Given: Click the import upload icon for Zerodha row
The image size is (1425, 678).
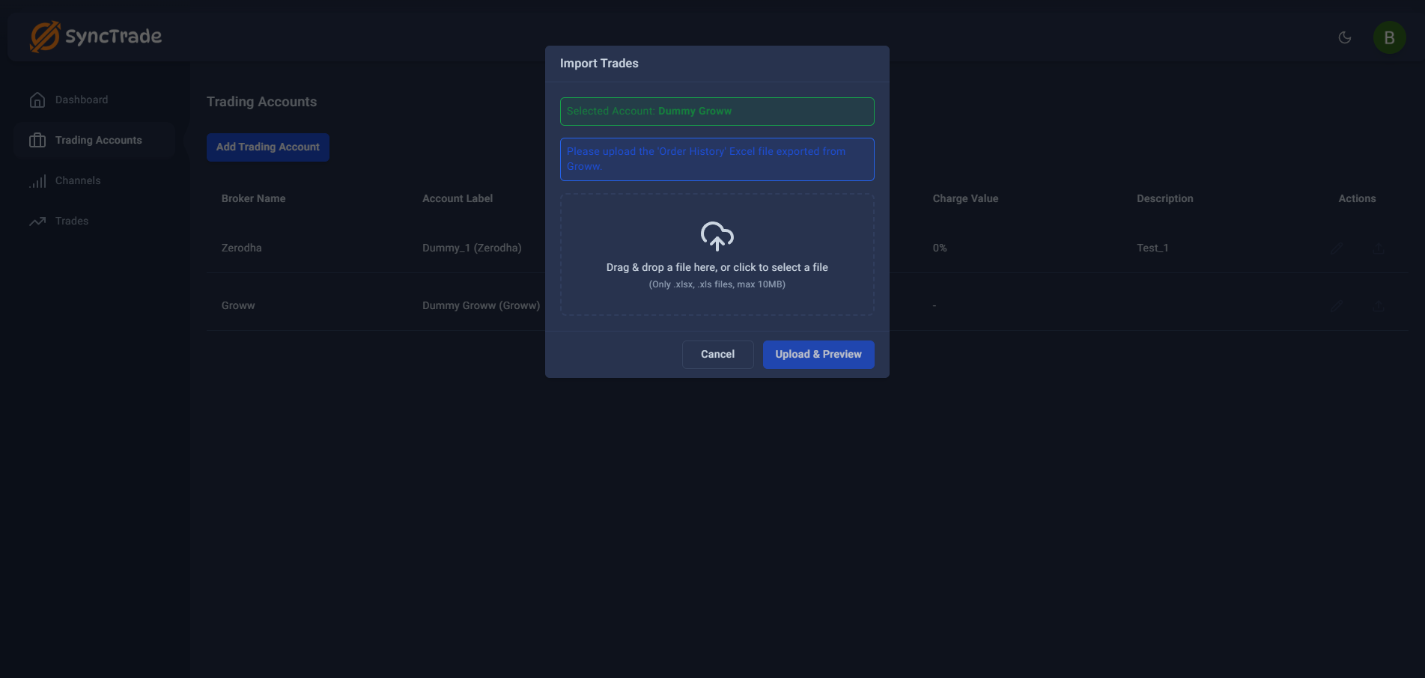Looking at the screenshot, I should (1378, 248).
